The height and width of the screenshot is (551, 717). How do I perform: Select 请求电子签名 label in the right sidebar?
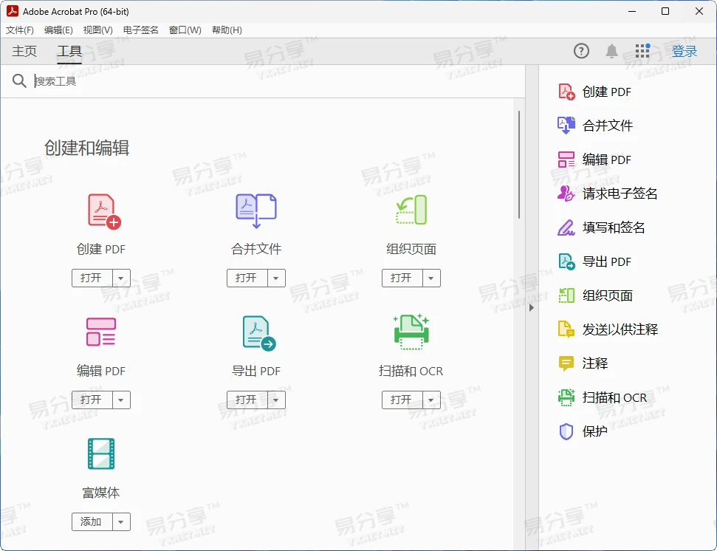pyautogui.click(x=620, y=194)
